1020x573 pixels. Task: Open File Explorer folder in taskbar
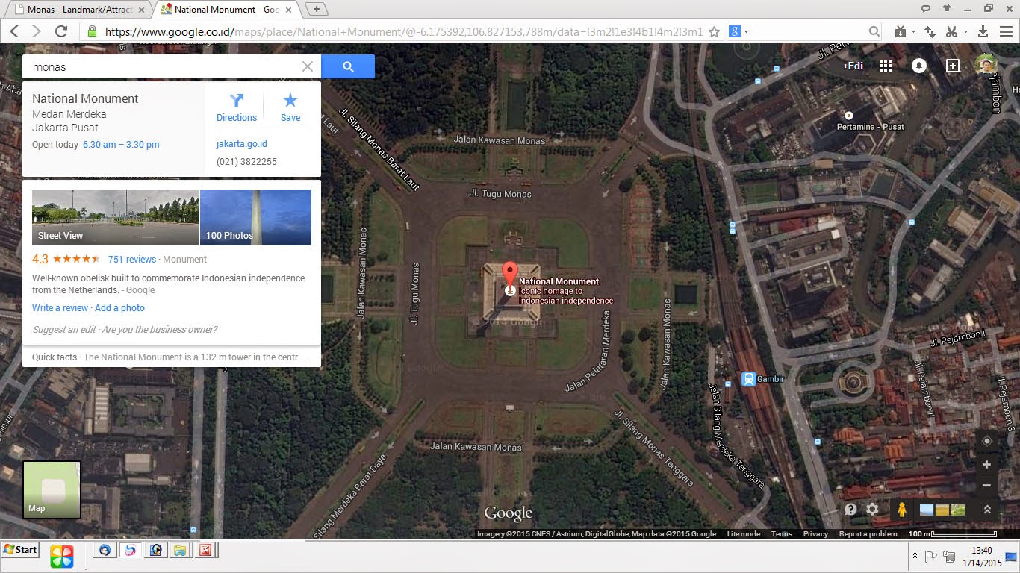(180, 551)
